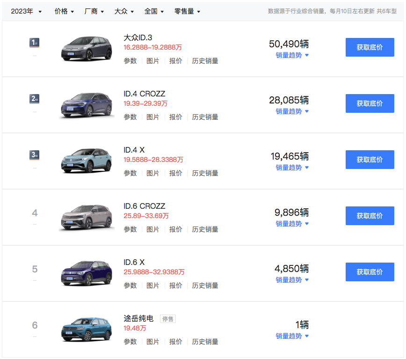Click the rank 3 badge icon
The height and width of the screenshot is (359, 406).
(35, 155)
